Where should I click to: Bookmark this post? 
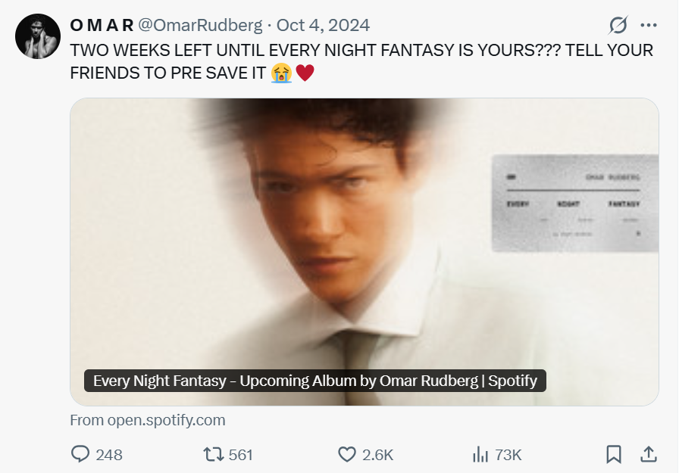[614, 454]
